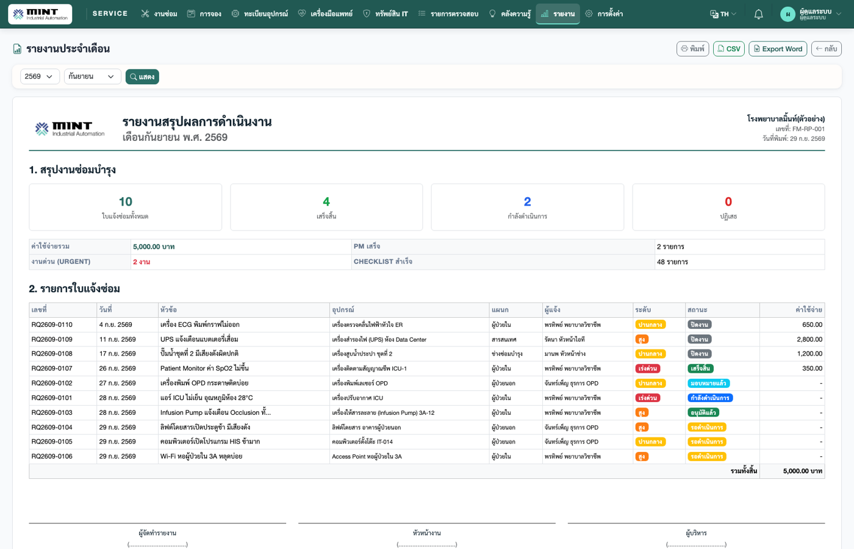Click the กลับ back button

pos(827,49)
